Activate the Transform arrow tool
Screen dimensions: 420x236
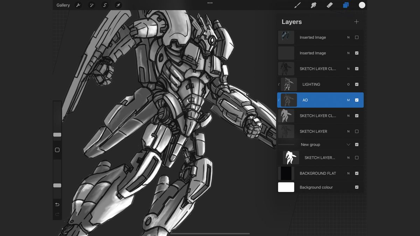(x=118, y=5)
